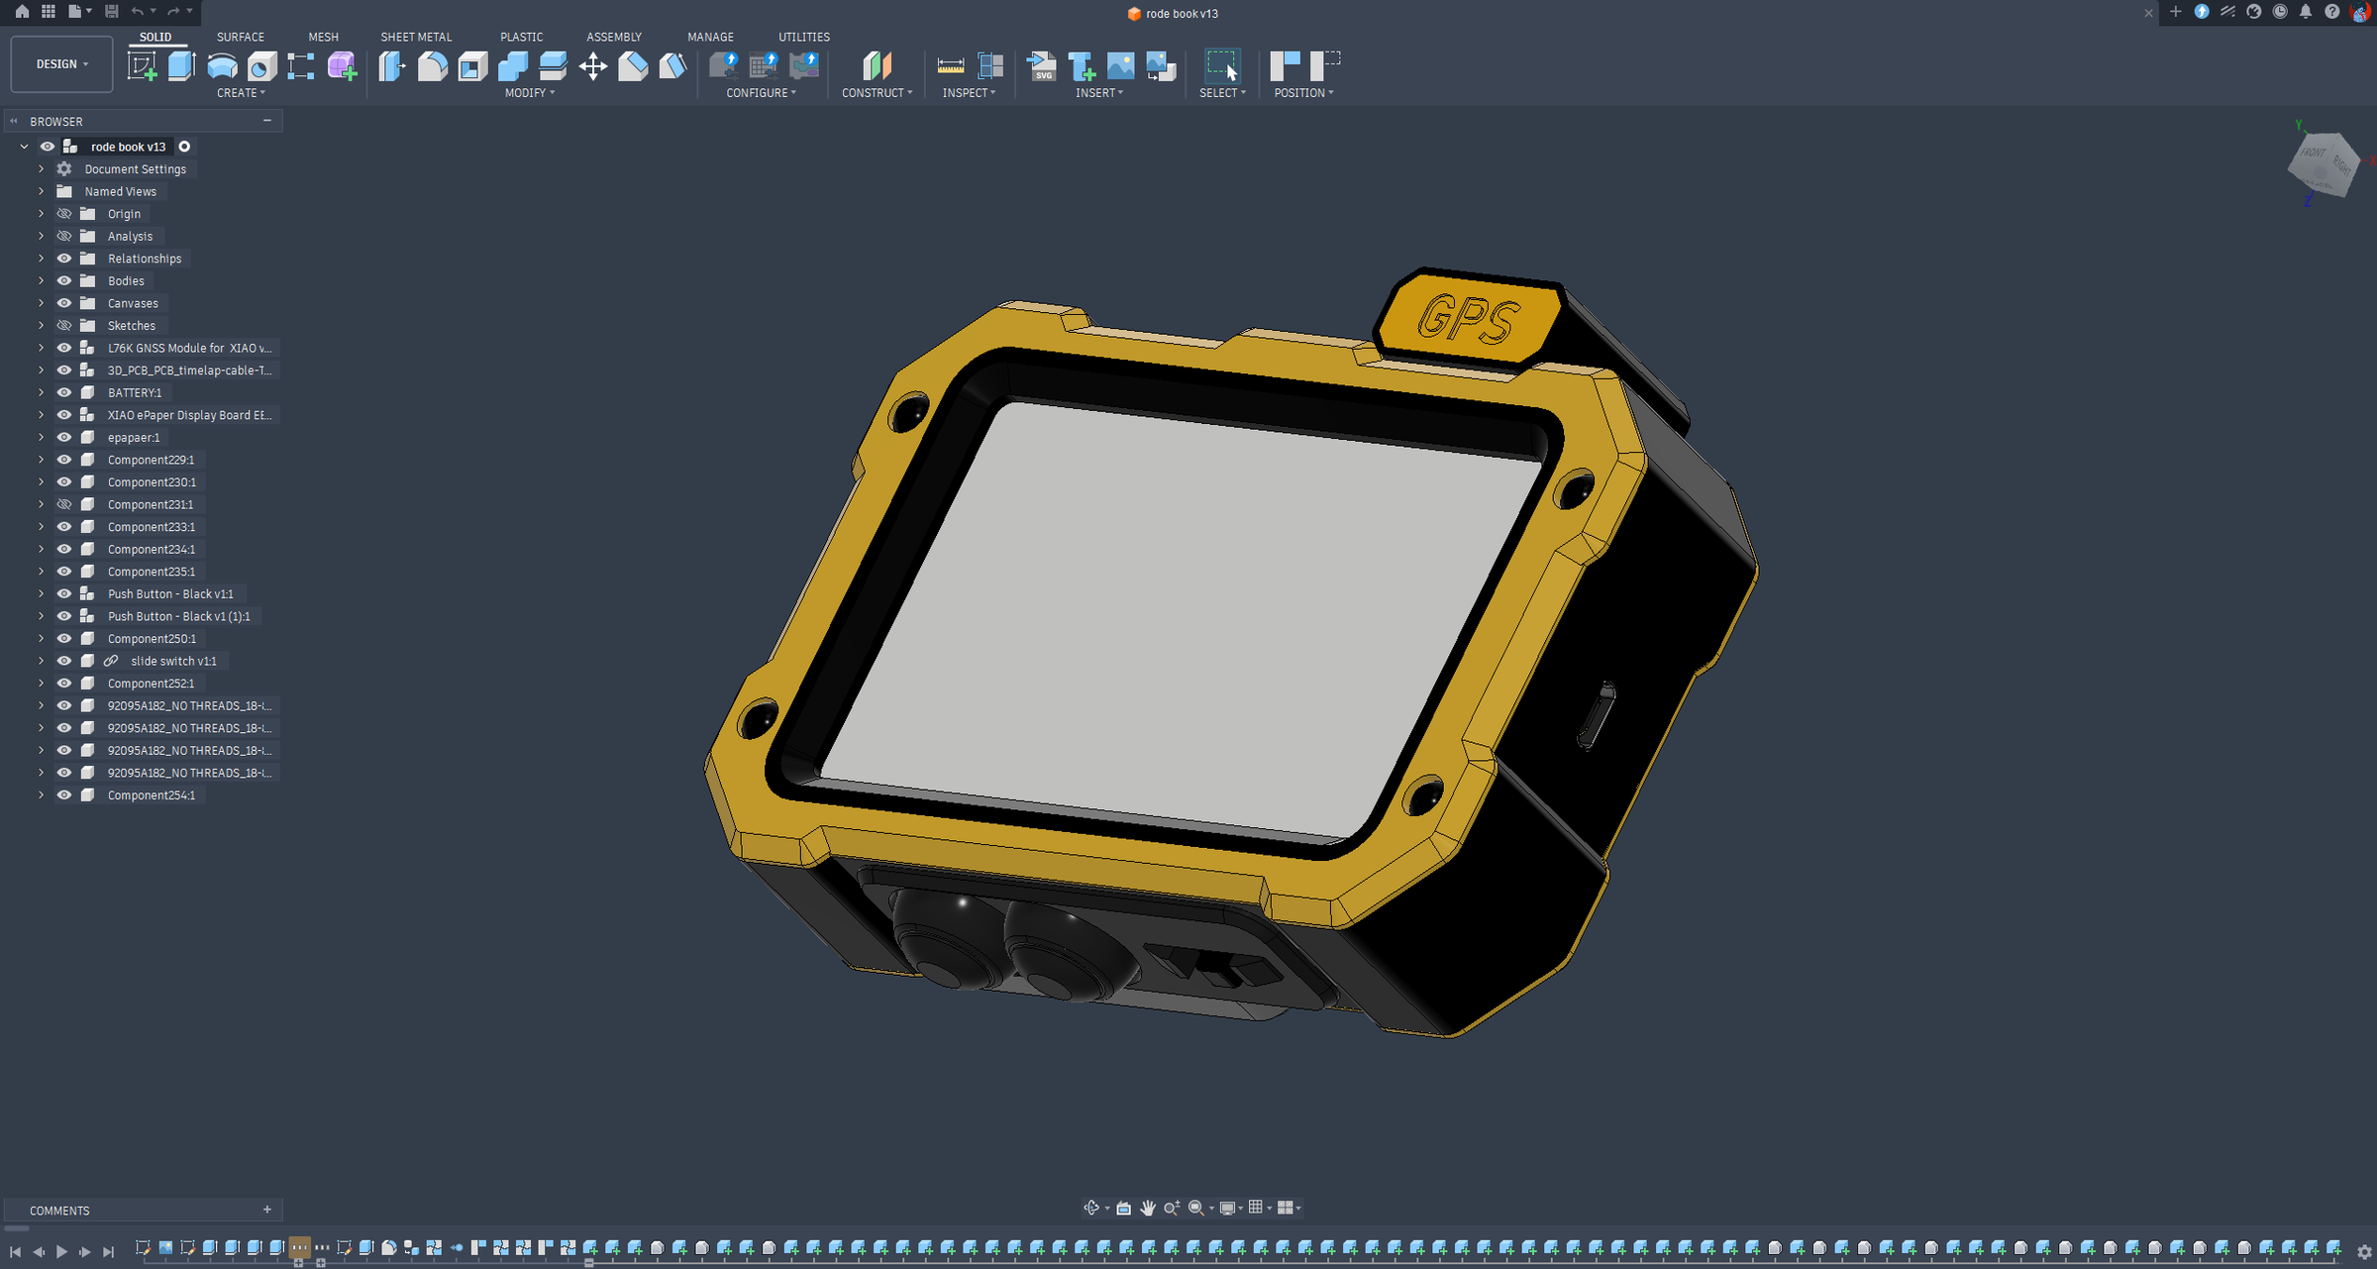This screenshot has height=1269, width=2377.
Task: Jump to timeline end
Action: click(109, 1252)
